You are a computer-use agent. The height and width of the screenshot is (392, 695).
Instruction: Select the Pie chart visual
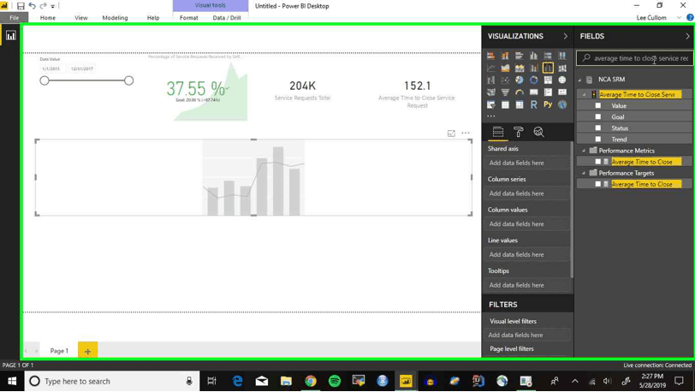pos(520,80)
